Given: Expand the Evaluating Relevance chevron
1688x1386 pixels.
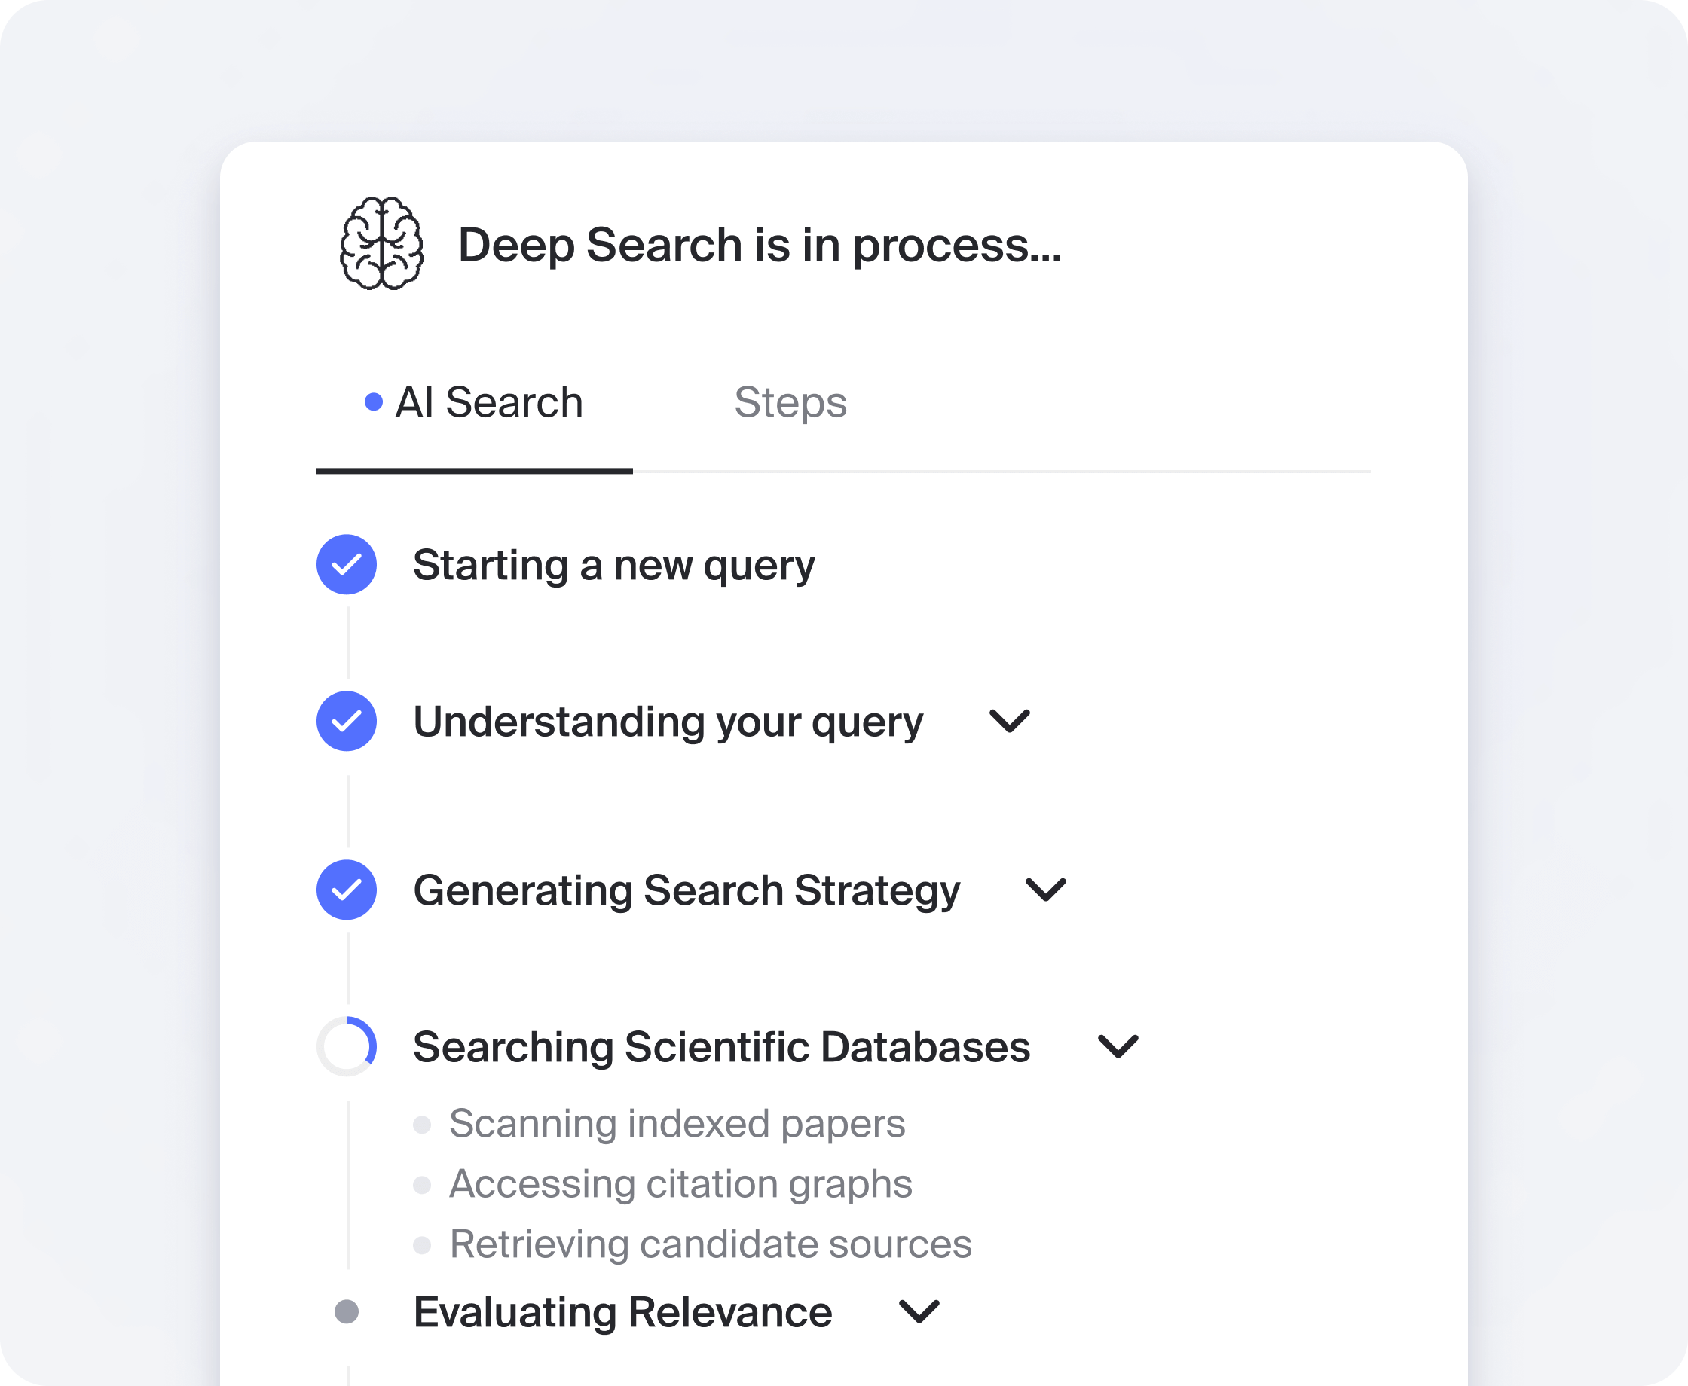Looking at the screenshot, I should pyautogui.click(x=919, y=1311).
